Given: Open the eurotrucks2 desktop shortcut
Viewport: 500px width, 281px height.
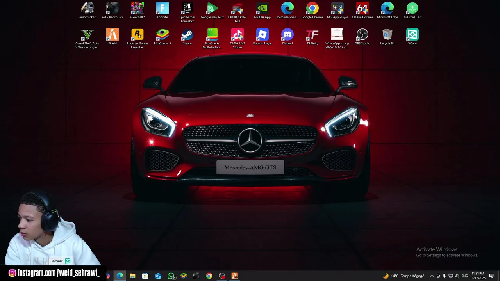Looking at the screenshot, I should 87,11.
